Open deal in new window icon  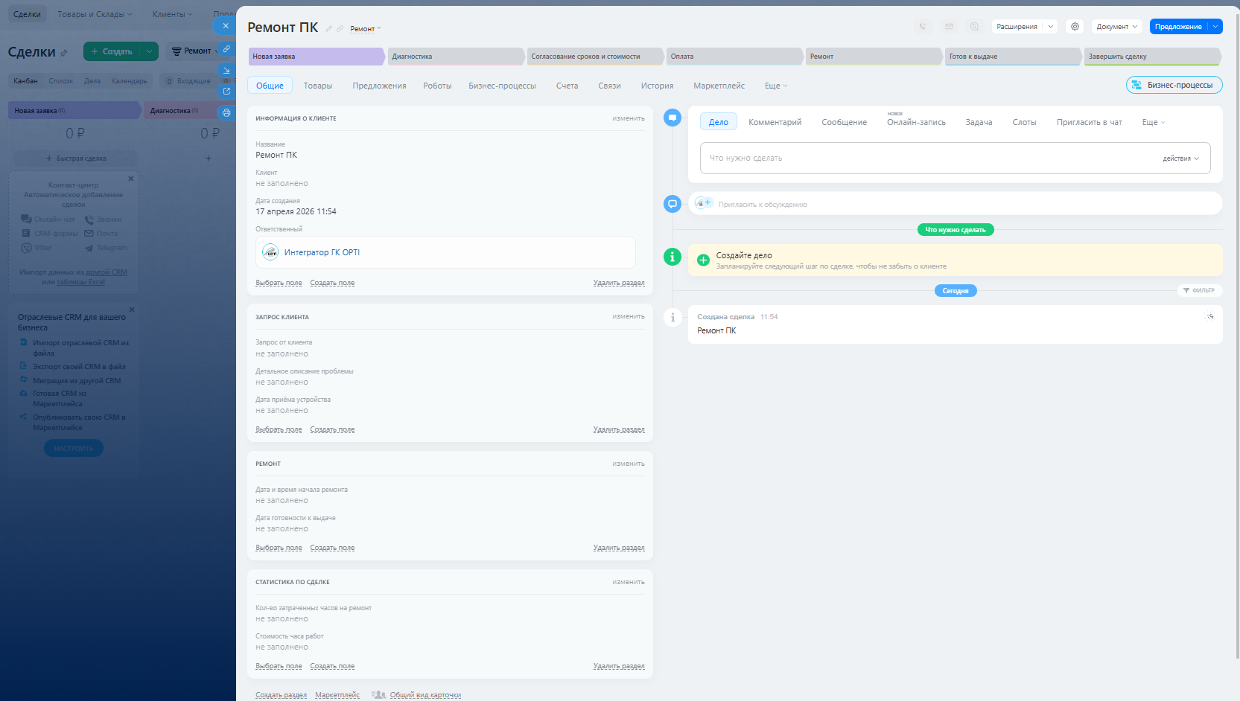click(x=226, y=91)
